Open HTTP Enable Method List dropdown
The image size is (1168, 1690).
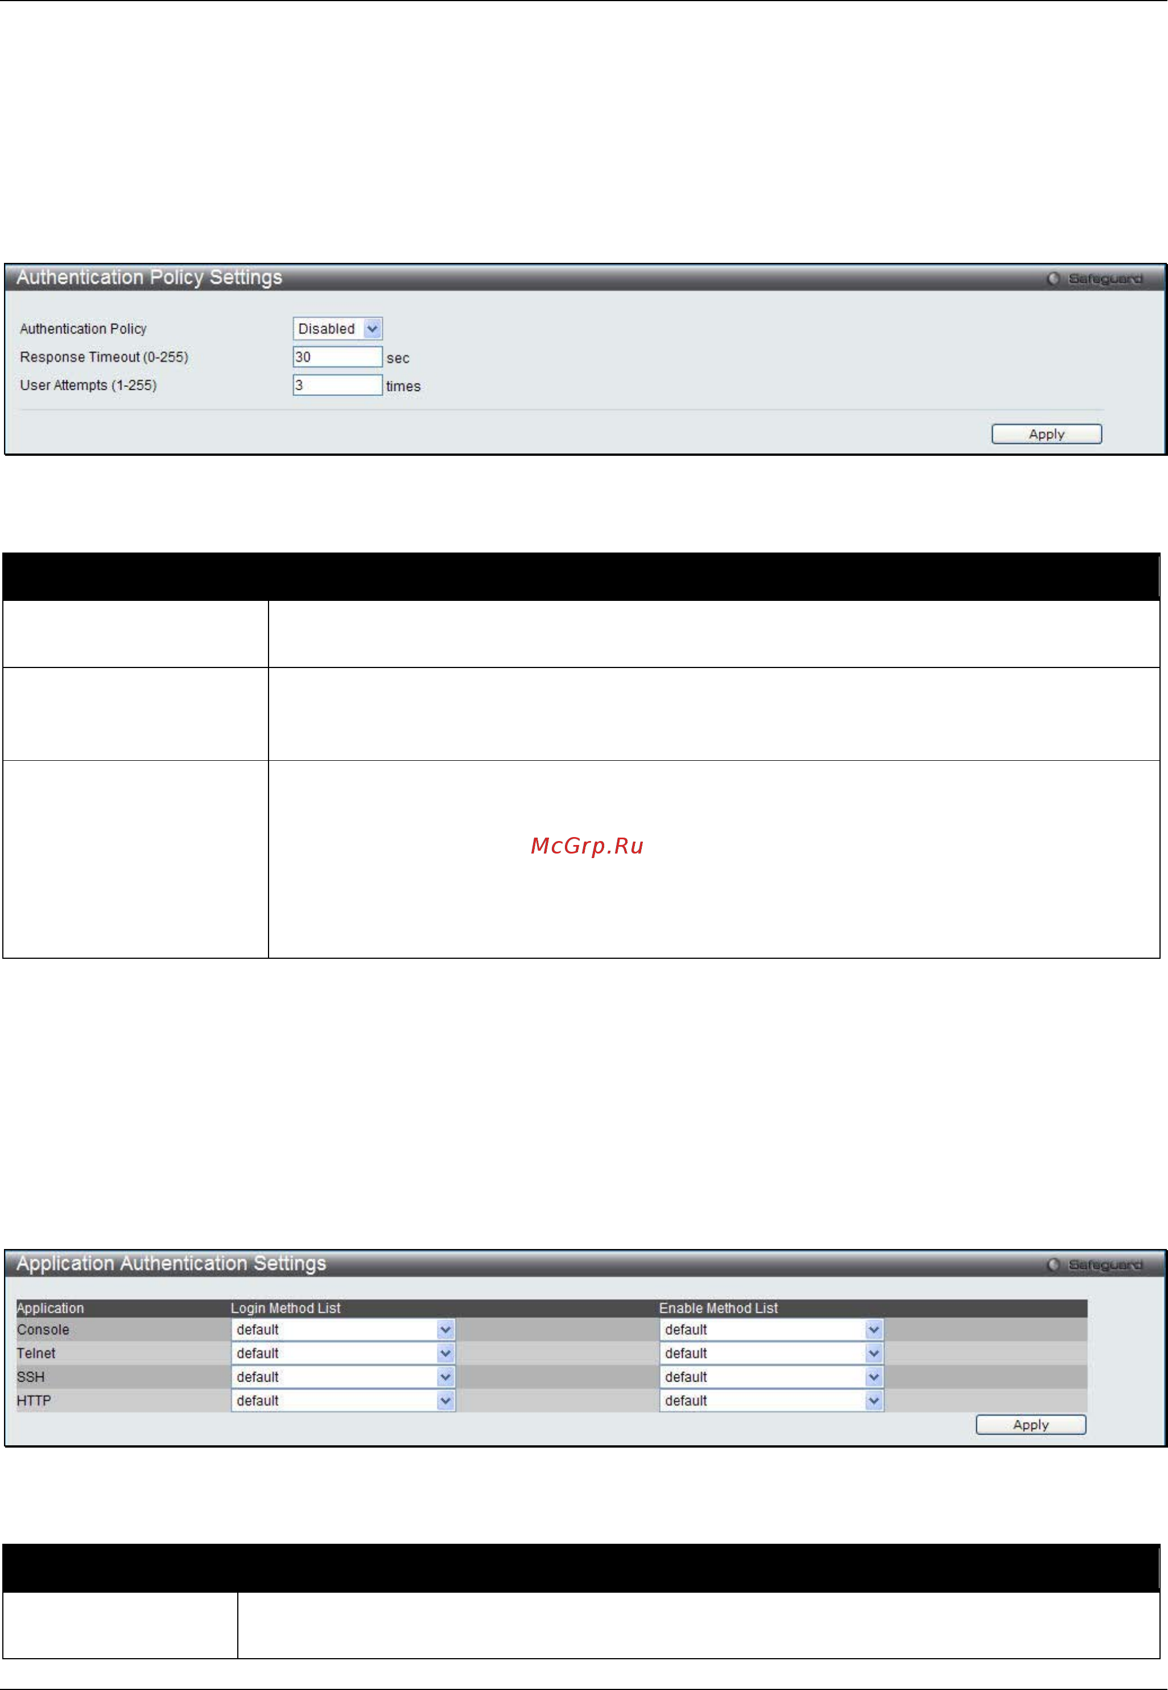[x=771, y=1401]
